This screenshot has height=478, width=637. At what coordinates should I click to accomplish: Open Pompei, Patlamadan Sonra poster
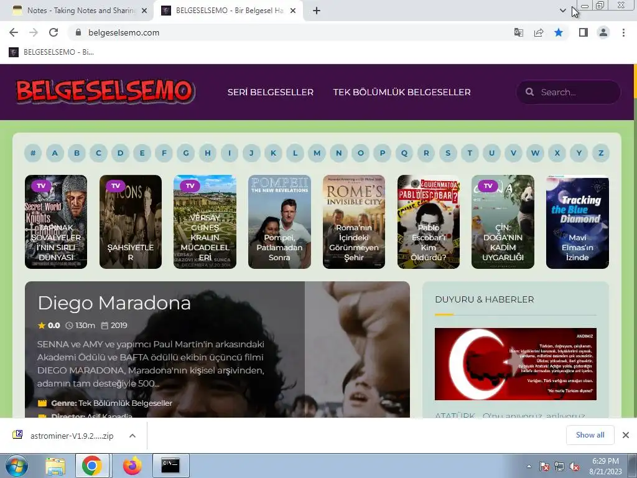(279, 222)
